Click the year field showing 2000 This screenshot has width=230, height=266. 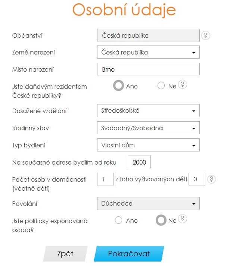coord(139,162)
